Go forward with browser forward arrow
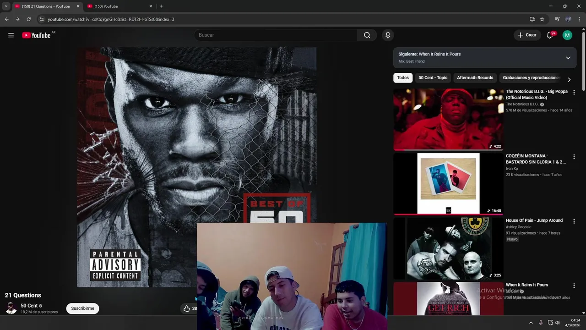Screen dimensions: 586x330 click(17, 19)
